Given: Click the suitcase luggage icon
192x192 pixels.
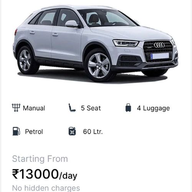Looking at the screenshot, I should tap(128, 108).
